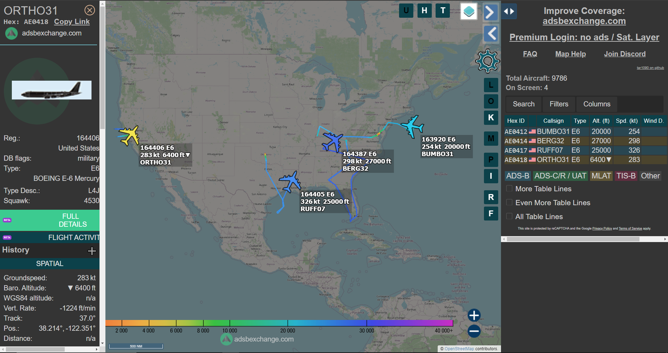The width and height of the screenshot is (668, 353).
Task: Click the P map button
Action: tap(491, 160)
